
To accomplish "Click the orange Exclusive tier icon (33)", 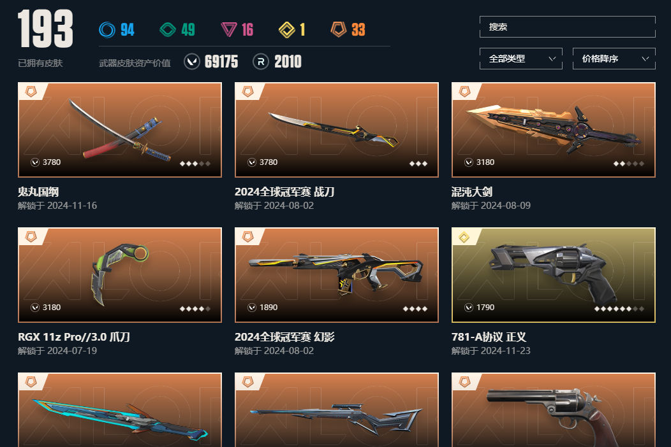I will pos(339,29).
